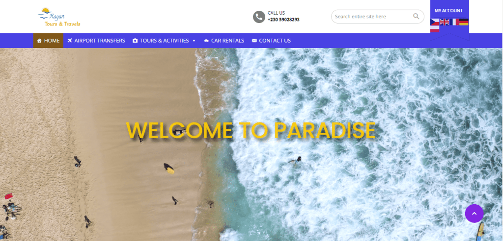503x241 pixels.
Task: Open the Rayan Tours & Travels logo
Action: [59, 17]
